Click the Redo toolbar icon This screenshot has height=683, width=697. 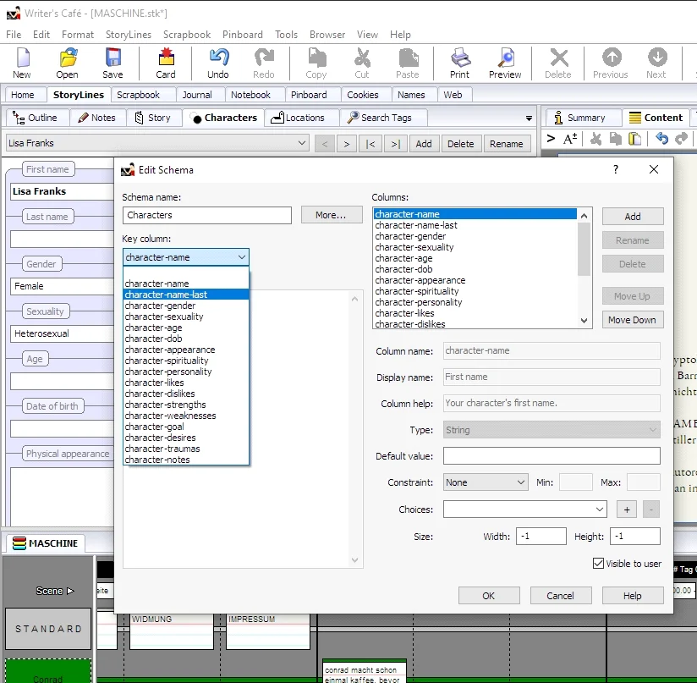(264, 63)
